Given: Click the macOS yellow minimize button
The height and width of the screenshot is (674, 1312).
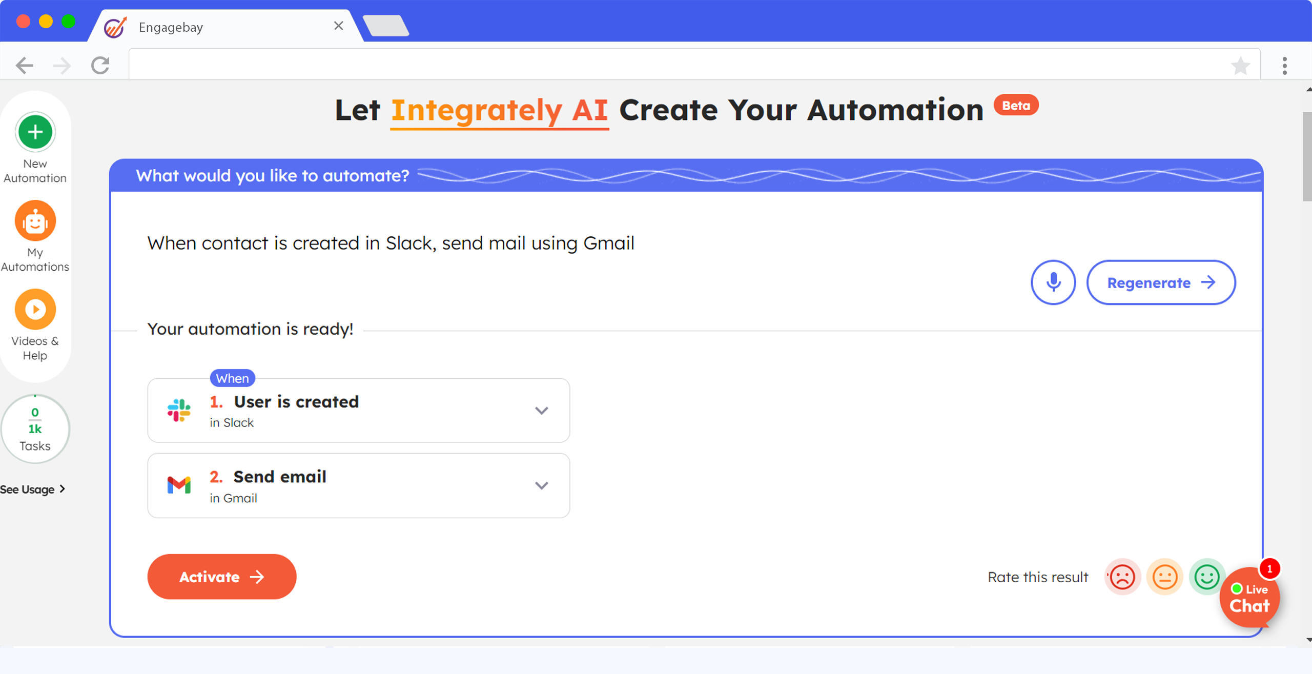Looking at the screenshot, I should [x=46, y=21].
